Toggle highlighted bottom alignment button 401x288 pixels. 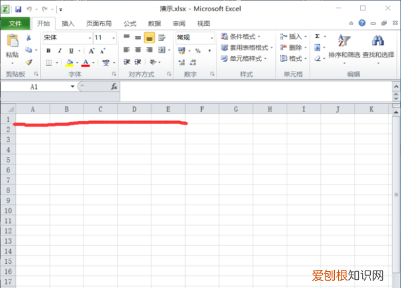149,37
